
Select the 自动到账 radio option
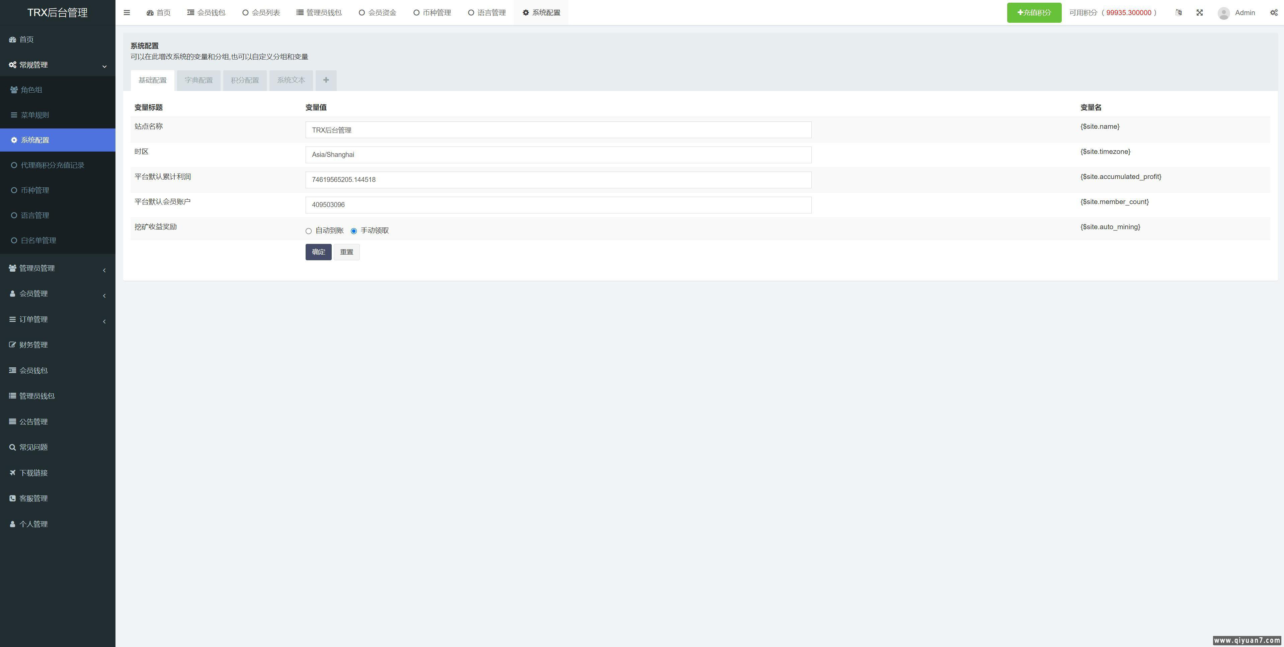click(x=309, y=231)
